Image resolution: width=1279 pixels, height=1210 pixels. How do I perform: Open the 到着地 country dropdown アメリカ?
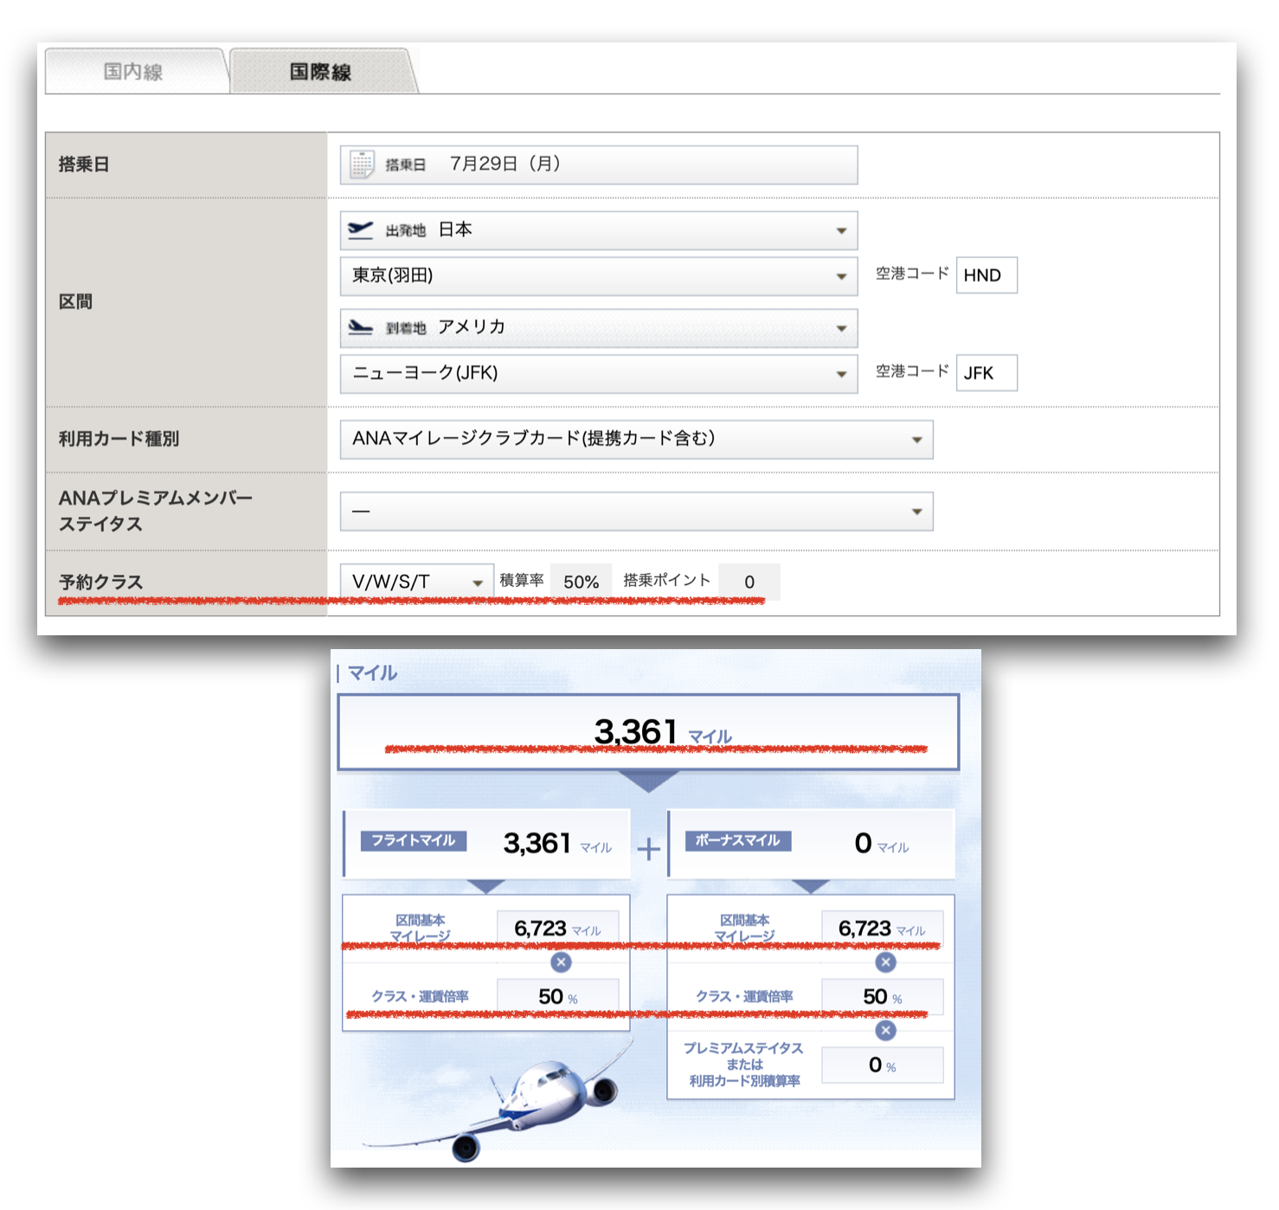pyautogui.click(x=599, y=328)
